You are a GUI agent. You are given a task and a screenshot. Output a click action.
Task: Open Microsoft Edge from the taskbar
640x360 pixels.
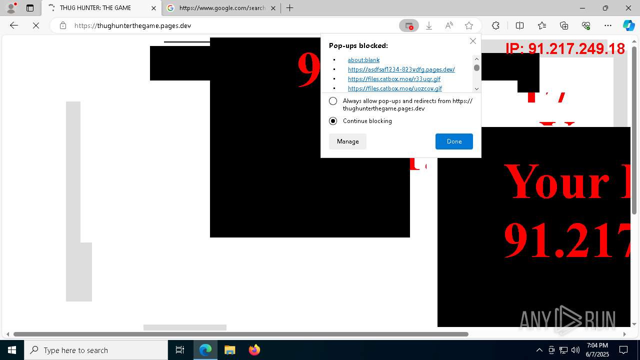point(205,350)
